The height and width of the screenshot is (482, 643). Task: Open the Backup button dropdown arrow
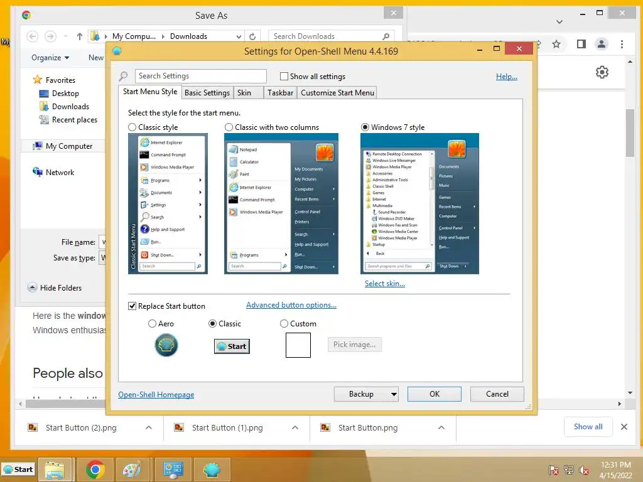pyautogui.click(x=394, y=394)
